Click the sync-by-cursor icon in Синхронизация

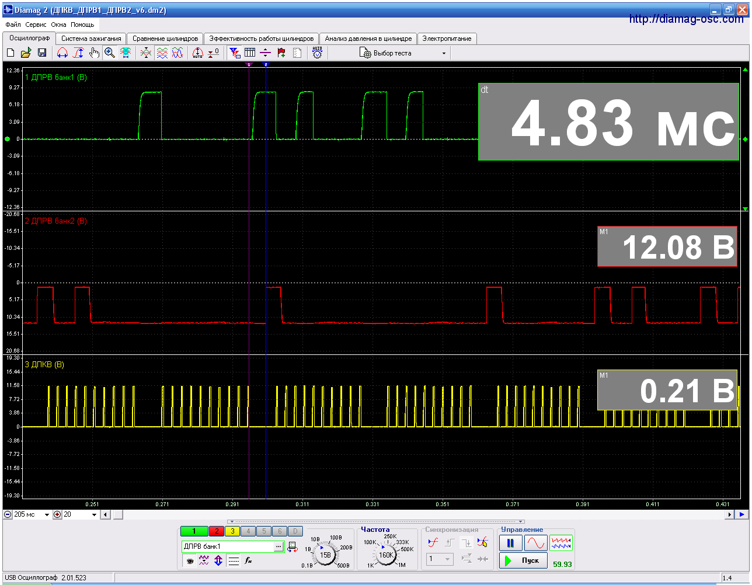pyautogui.click(x=482, y=542)
